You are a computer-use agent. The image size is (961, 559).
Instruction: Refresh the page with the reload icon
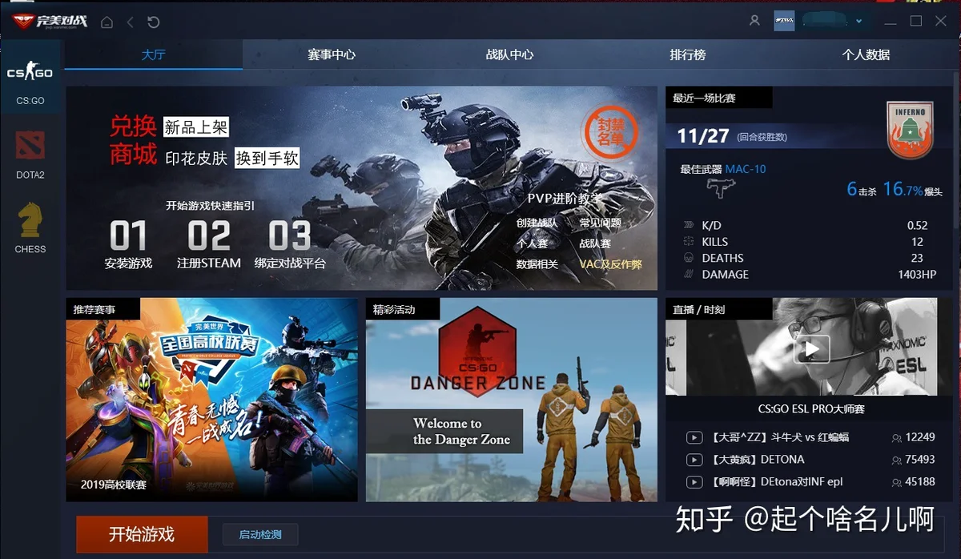tap(154, 22)
